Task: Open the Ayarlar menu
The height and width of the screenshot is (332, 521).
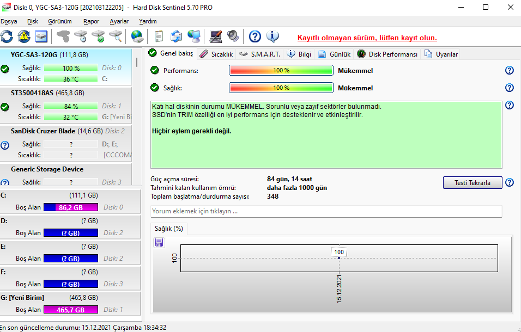Action: 119,21
